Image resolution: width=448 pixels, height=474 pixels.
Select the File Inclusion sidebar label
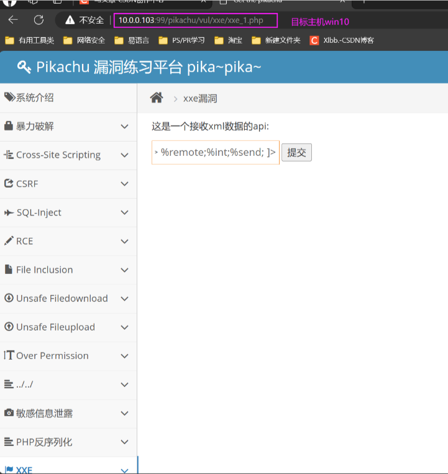click(45, 270)
